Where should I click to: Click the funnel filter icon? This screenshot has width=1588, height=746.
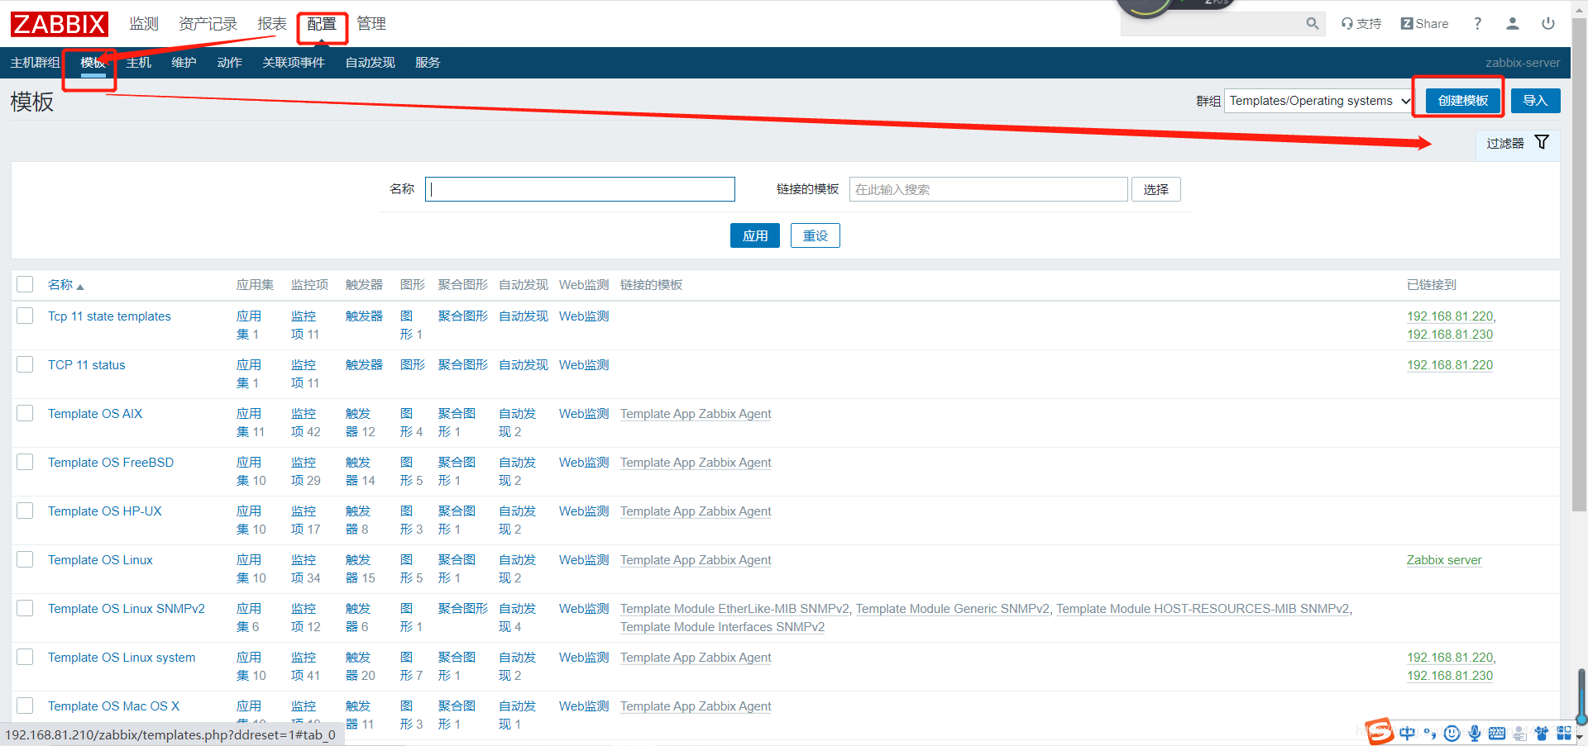(x=1542, y=142)
